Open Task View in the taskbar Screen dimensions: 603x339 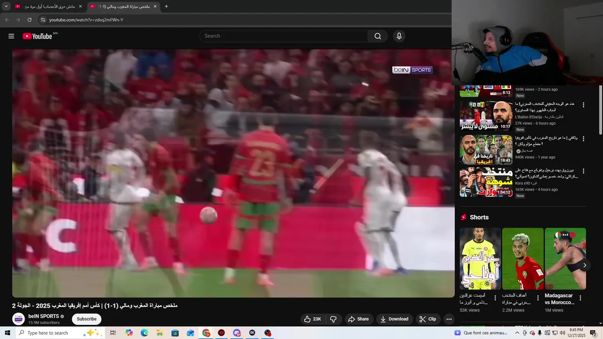tap(113, 333)
